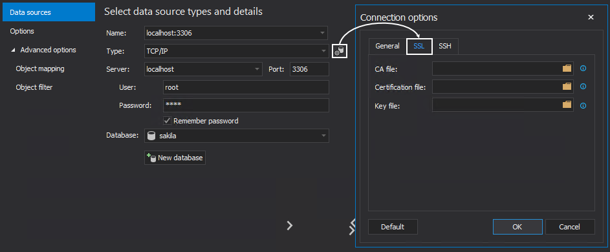Select the SSL tab
This screenshot has width=610, height=252.
419,47
